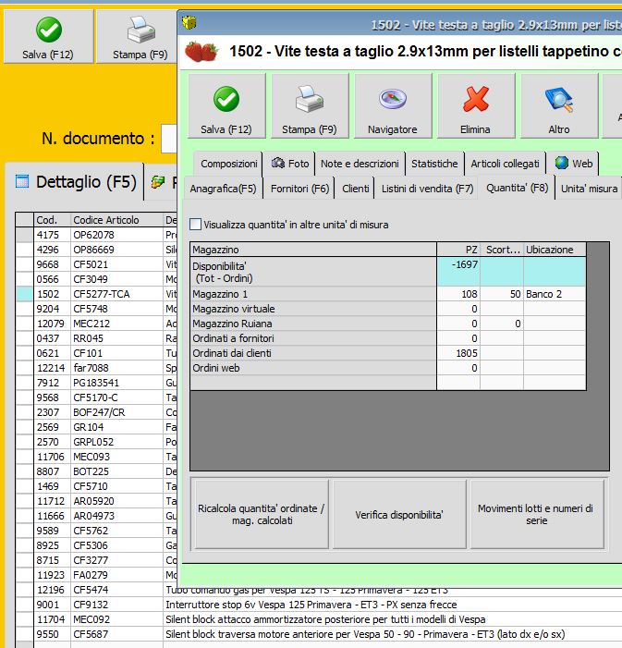Click the Ubicazione column header

[x=555, y=250]
